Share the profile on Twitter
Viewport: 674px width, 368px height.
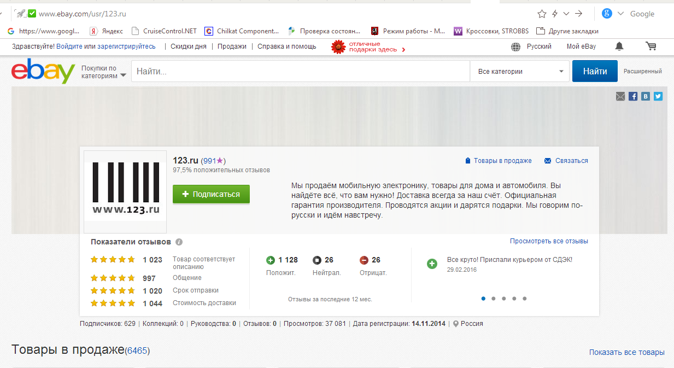point(658,96)
